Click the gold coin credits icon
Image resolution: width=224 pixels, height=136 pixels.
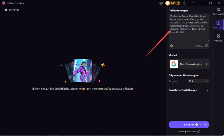[x=168, y=3]
